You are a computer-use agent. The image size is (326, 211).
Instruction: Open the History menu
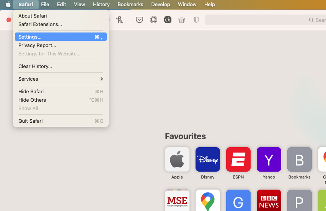click(101, 4)
